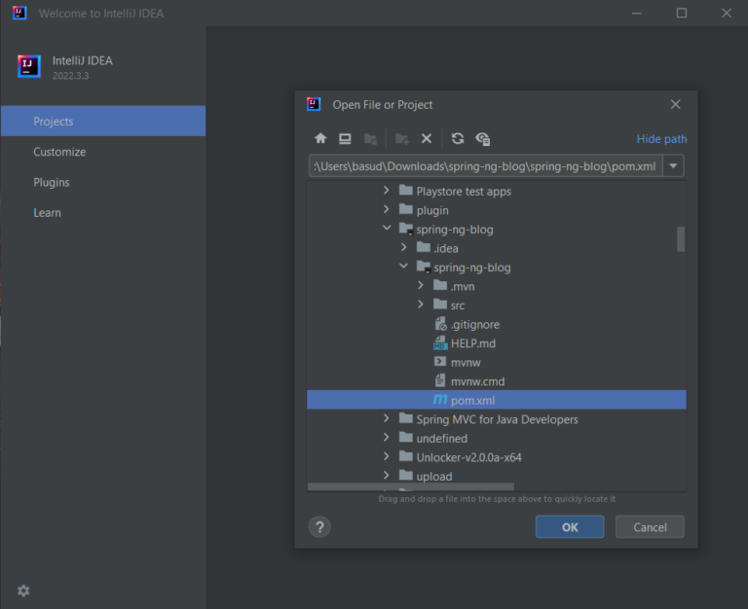Switch to the Customize tab
The height and width of the screenshot is (609, 748).
click(x=59, y=152)
